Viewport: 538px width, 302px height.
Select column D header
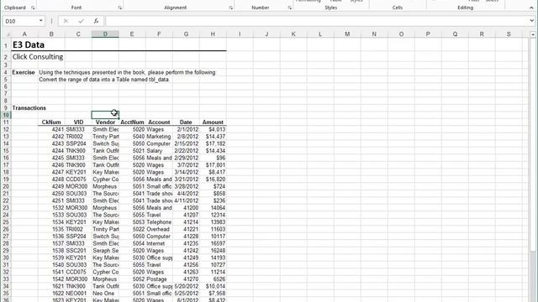(105, 34)
